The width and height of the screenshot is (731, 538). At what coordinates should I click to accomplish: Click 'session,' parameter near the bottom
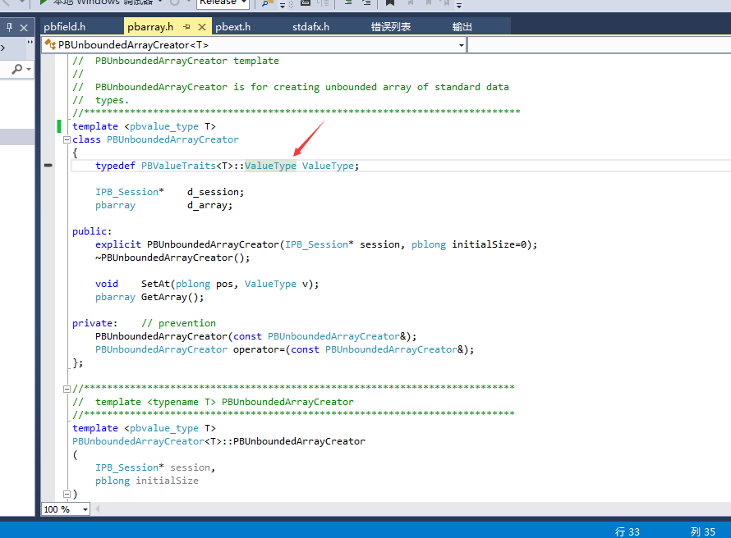[x=192, y=467]
